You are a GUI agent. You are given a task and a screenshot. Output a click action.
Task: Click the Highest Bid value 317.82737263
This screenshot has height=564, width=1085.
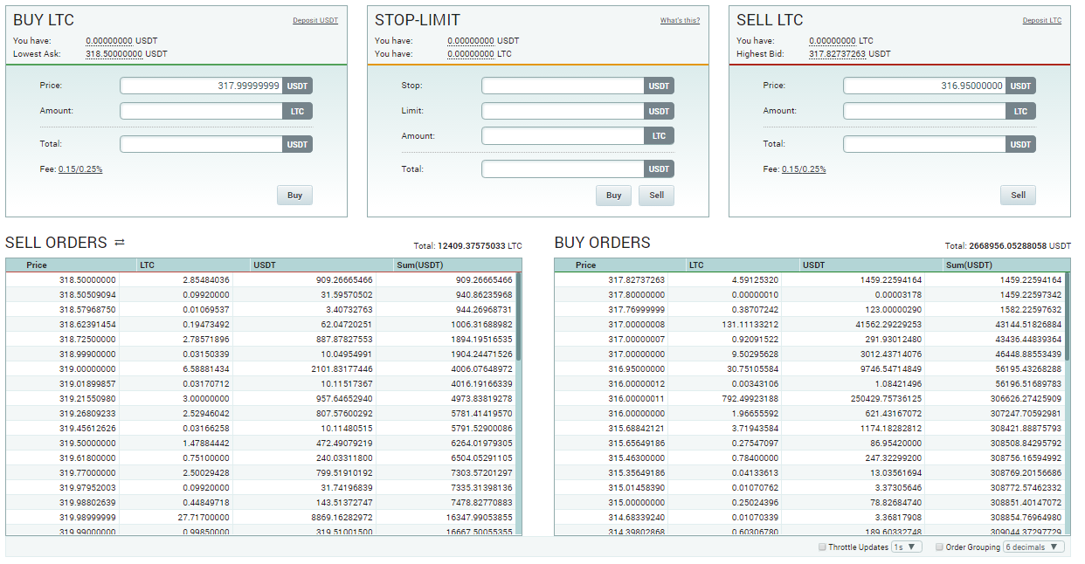click(x=837, y=54)
